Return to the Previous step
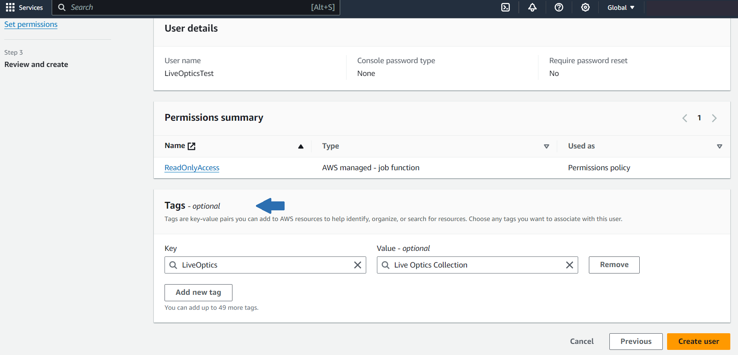Image resolution: width=738 pixels, height=355 pixels. (x=636, y=341)
